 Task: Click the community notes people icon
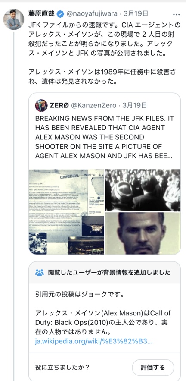(40, 272)
